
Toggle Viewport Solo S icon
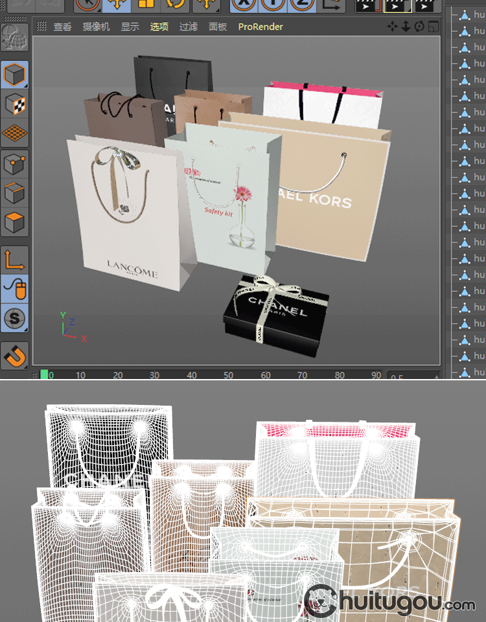coord(14,318)
